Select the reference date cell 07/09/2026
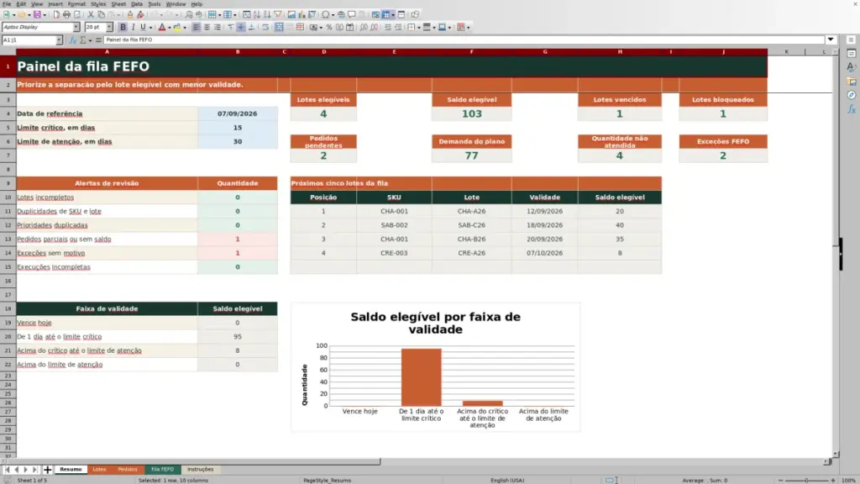The image size is (860, 484). point(238,113)
